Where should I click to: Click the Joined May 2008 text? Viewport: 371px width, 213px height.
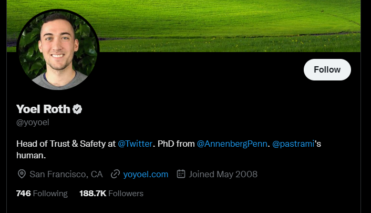pyautogui.click(x=223, y=175)
